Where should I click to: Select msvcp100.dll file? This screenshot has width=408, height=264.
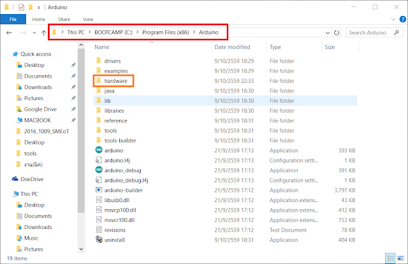tap(225, 210)
